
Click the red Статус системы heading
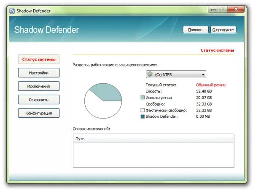coord(217,50)
